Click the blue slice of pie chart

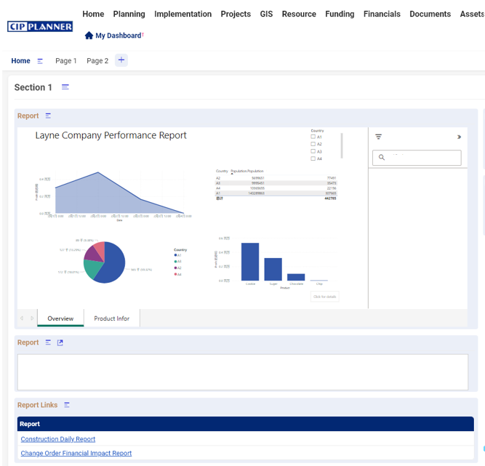tap(111, 267)
